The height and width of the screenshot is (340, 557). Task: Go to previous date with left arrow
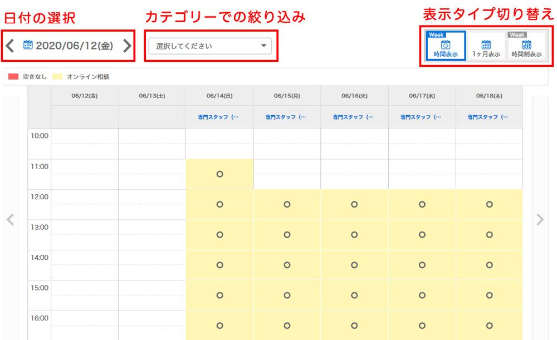10,46
